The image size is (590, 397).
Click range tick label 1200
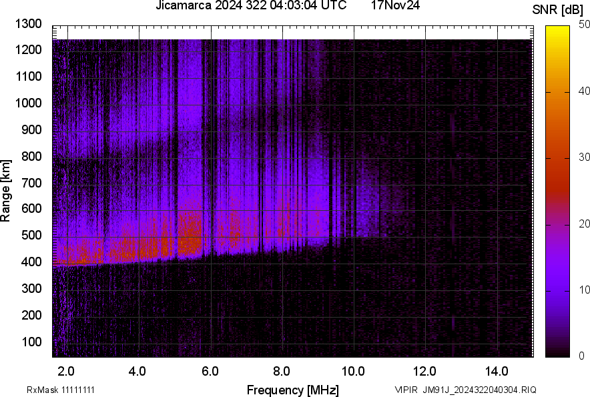[28, 49]
